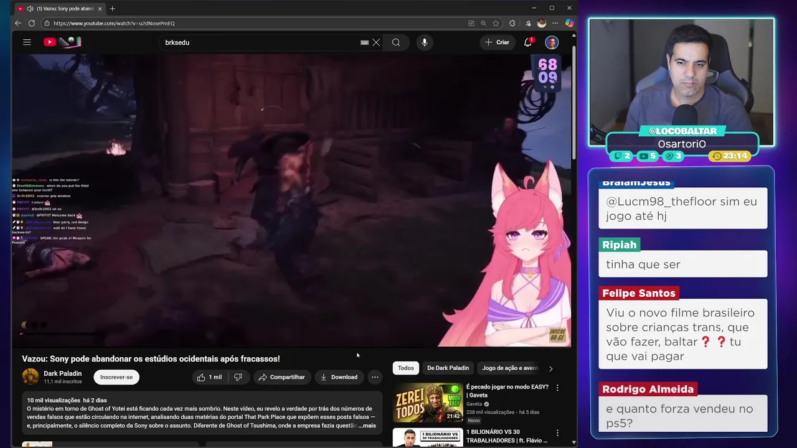The height and width of the screenshot is (448, 797).
Task: Open the ZEREI TODOS video thumbnail
Action: point(428,403)
